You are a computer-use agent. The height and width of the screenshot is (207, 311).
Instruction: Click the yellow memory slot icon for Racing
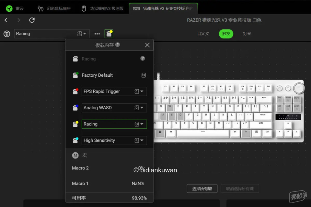75,124
